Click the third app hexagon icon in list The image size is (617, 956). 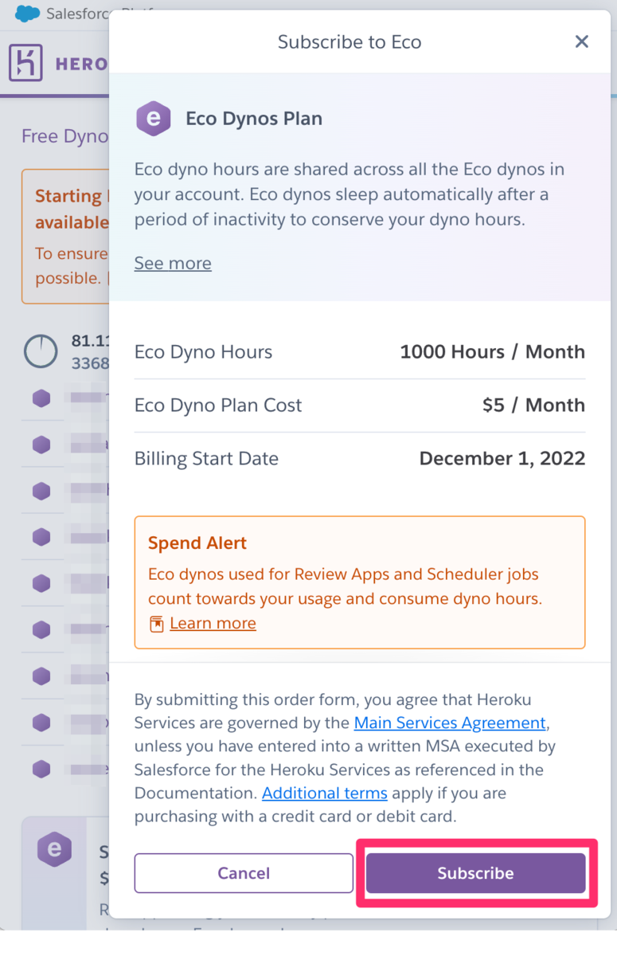pos(41,491)
